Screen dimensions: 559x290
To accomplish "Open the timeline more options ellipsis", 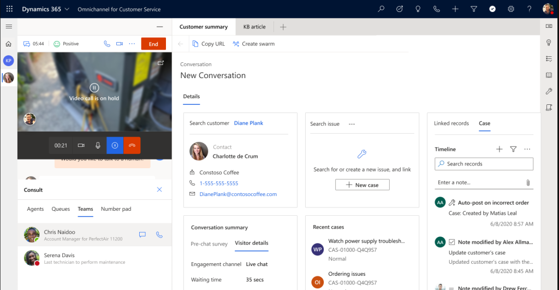I will tap(527, 149).
